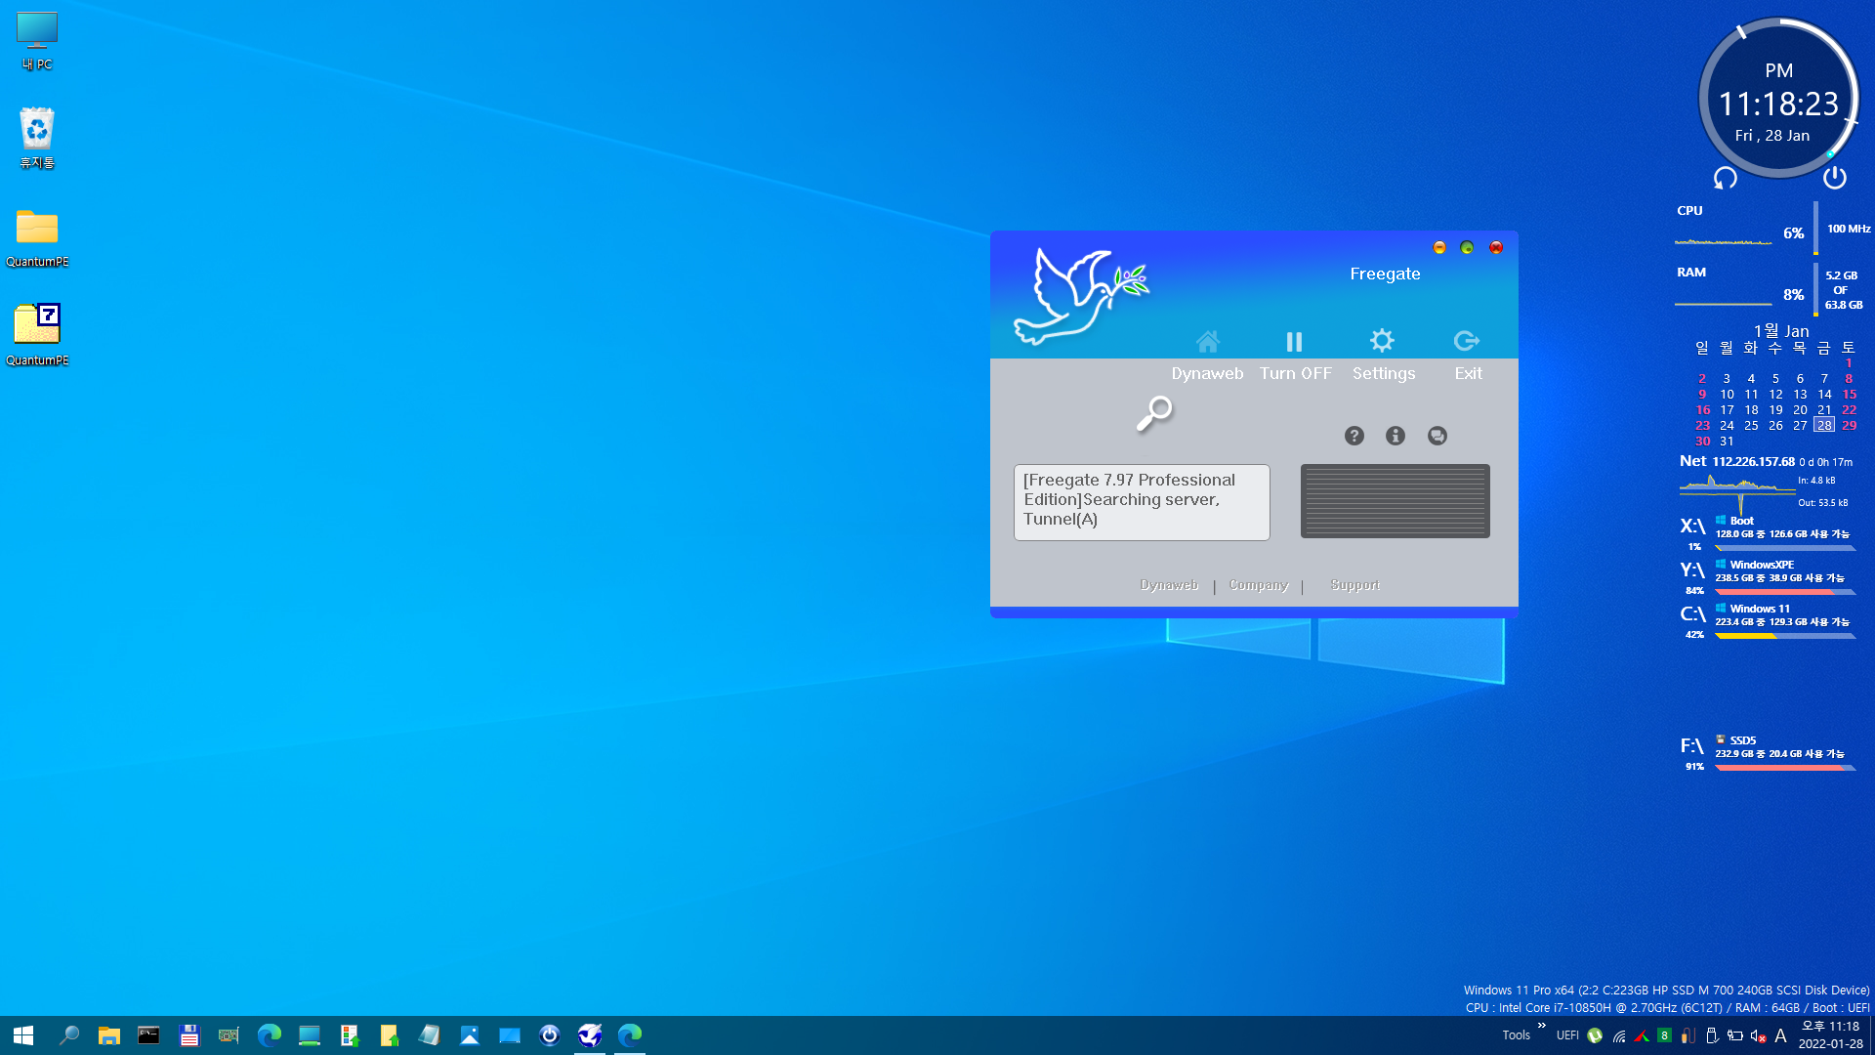Image resolution: width=1875 pixels, height=1055 pixels.
Task: Click the floppy disk taskbar icon
Action: tap(188, 1035)
